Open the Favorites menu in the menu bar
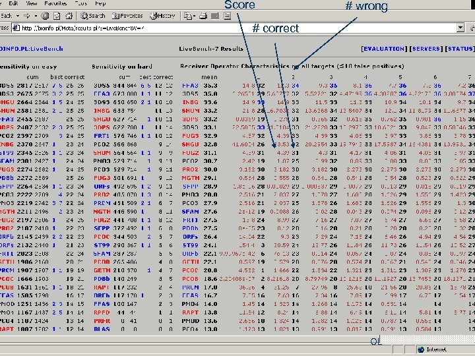475x356 pixels. click(55, 3)
